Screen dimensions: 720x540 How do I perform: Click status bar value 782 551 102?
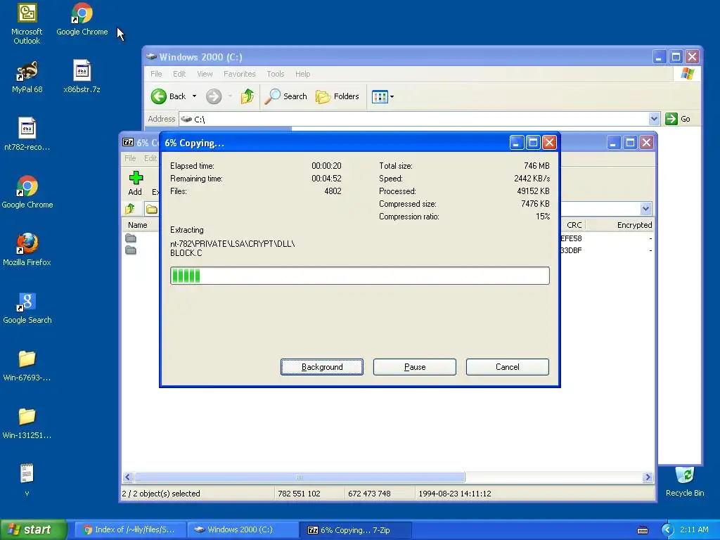point(299,494)
